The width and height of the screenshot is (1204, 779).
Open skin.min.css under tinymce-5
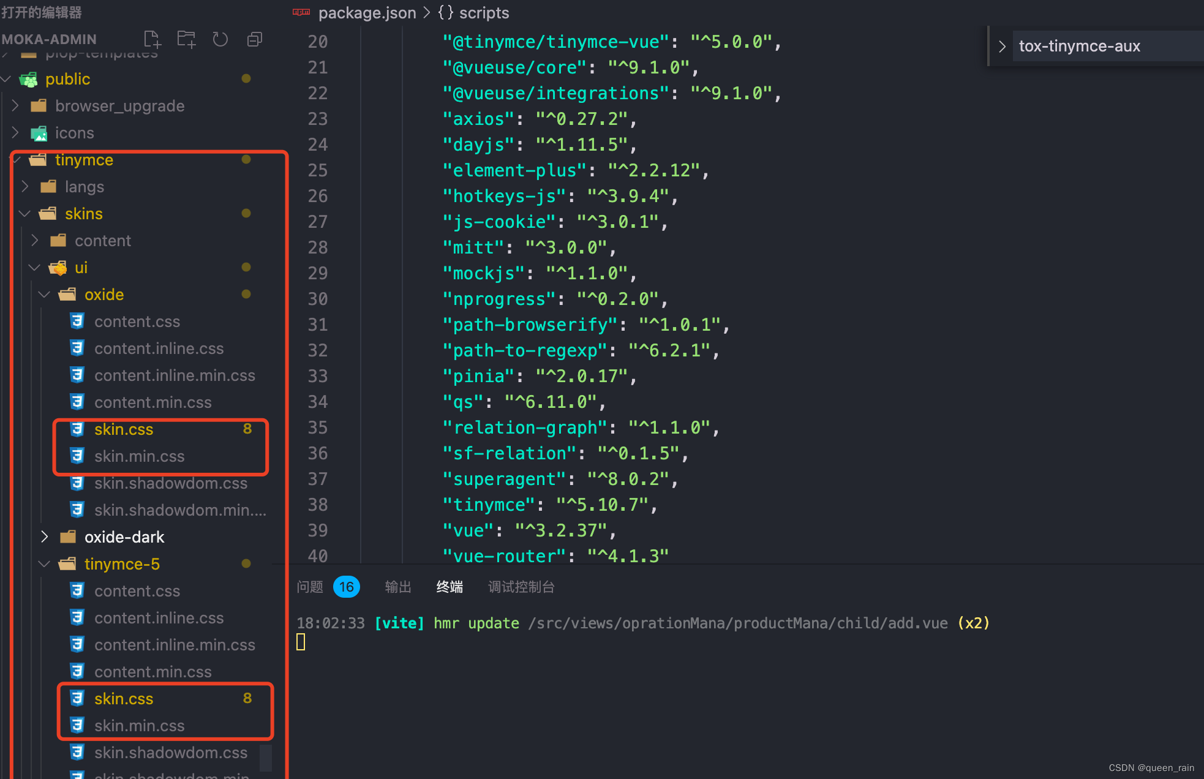point(139,726)
